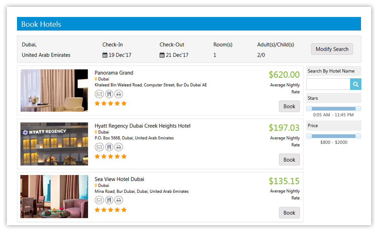Click the magnifier search icon button
The height and width of the screenshot is (232, 378).
(x=356, y=84)
